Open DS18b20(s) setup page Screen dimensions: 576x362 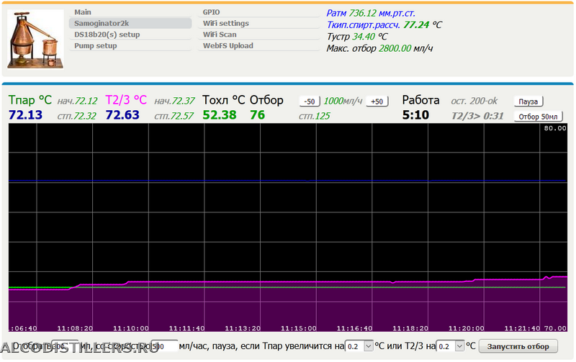[x=130, y=35]
